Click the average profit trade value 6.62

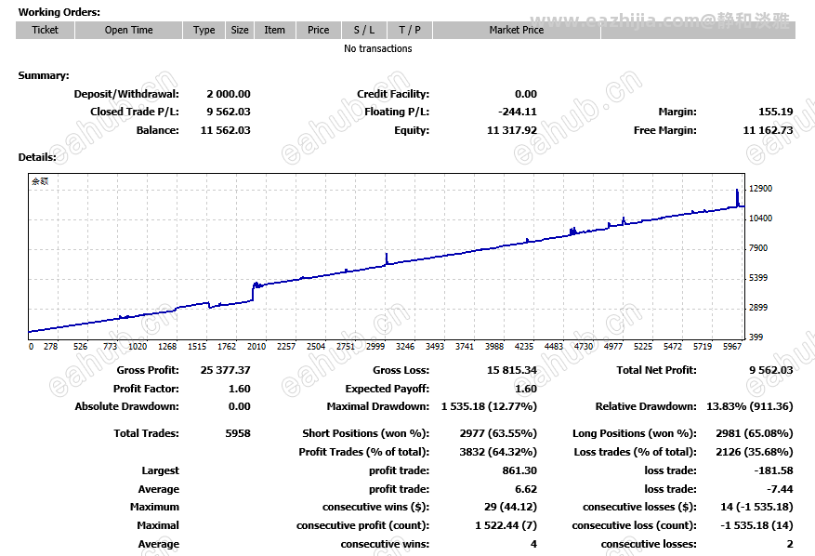click(526, 489)
